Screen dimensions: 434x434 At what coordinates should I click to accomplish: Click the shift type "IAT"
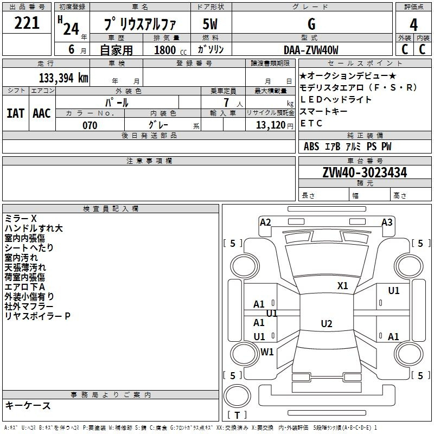click(x=16, y=113)
